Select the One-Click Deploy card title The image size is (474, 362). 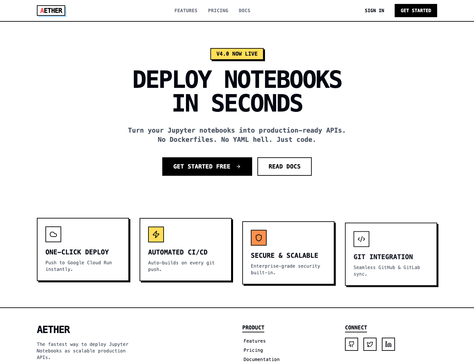pyautogui.click(x=77, y=252)
